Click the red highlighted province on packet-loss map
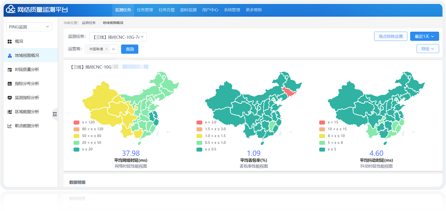 [289, 93]
